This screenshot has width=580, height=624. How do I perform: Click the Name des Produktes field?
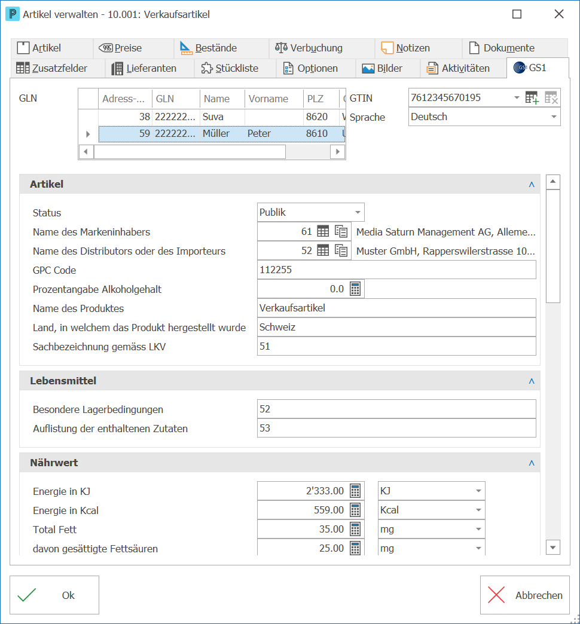pos(396,308)
